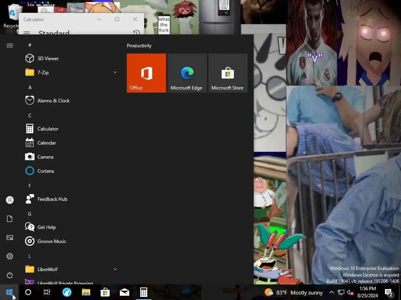The image size is (401, 300).
Task: Open the Get Help app
Action: point(72,227)
